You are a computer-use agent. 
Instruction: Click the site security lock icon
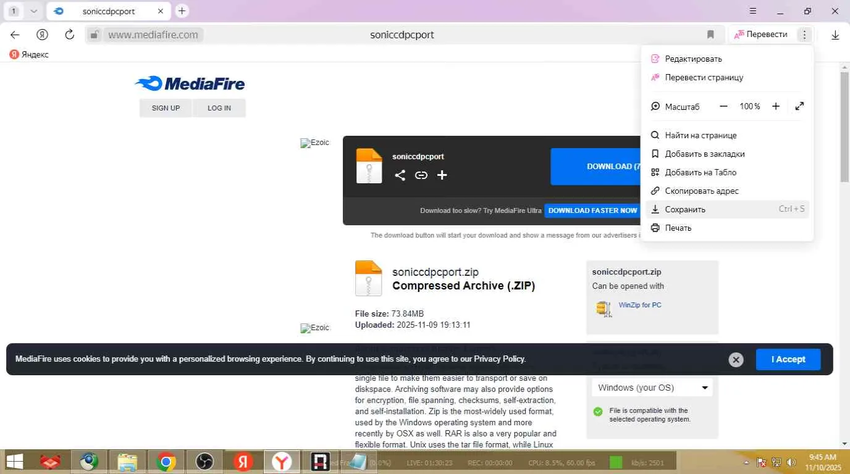(94, 35)
